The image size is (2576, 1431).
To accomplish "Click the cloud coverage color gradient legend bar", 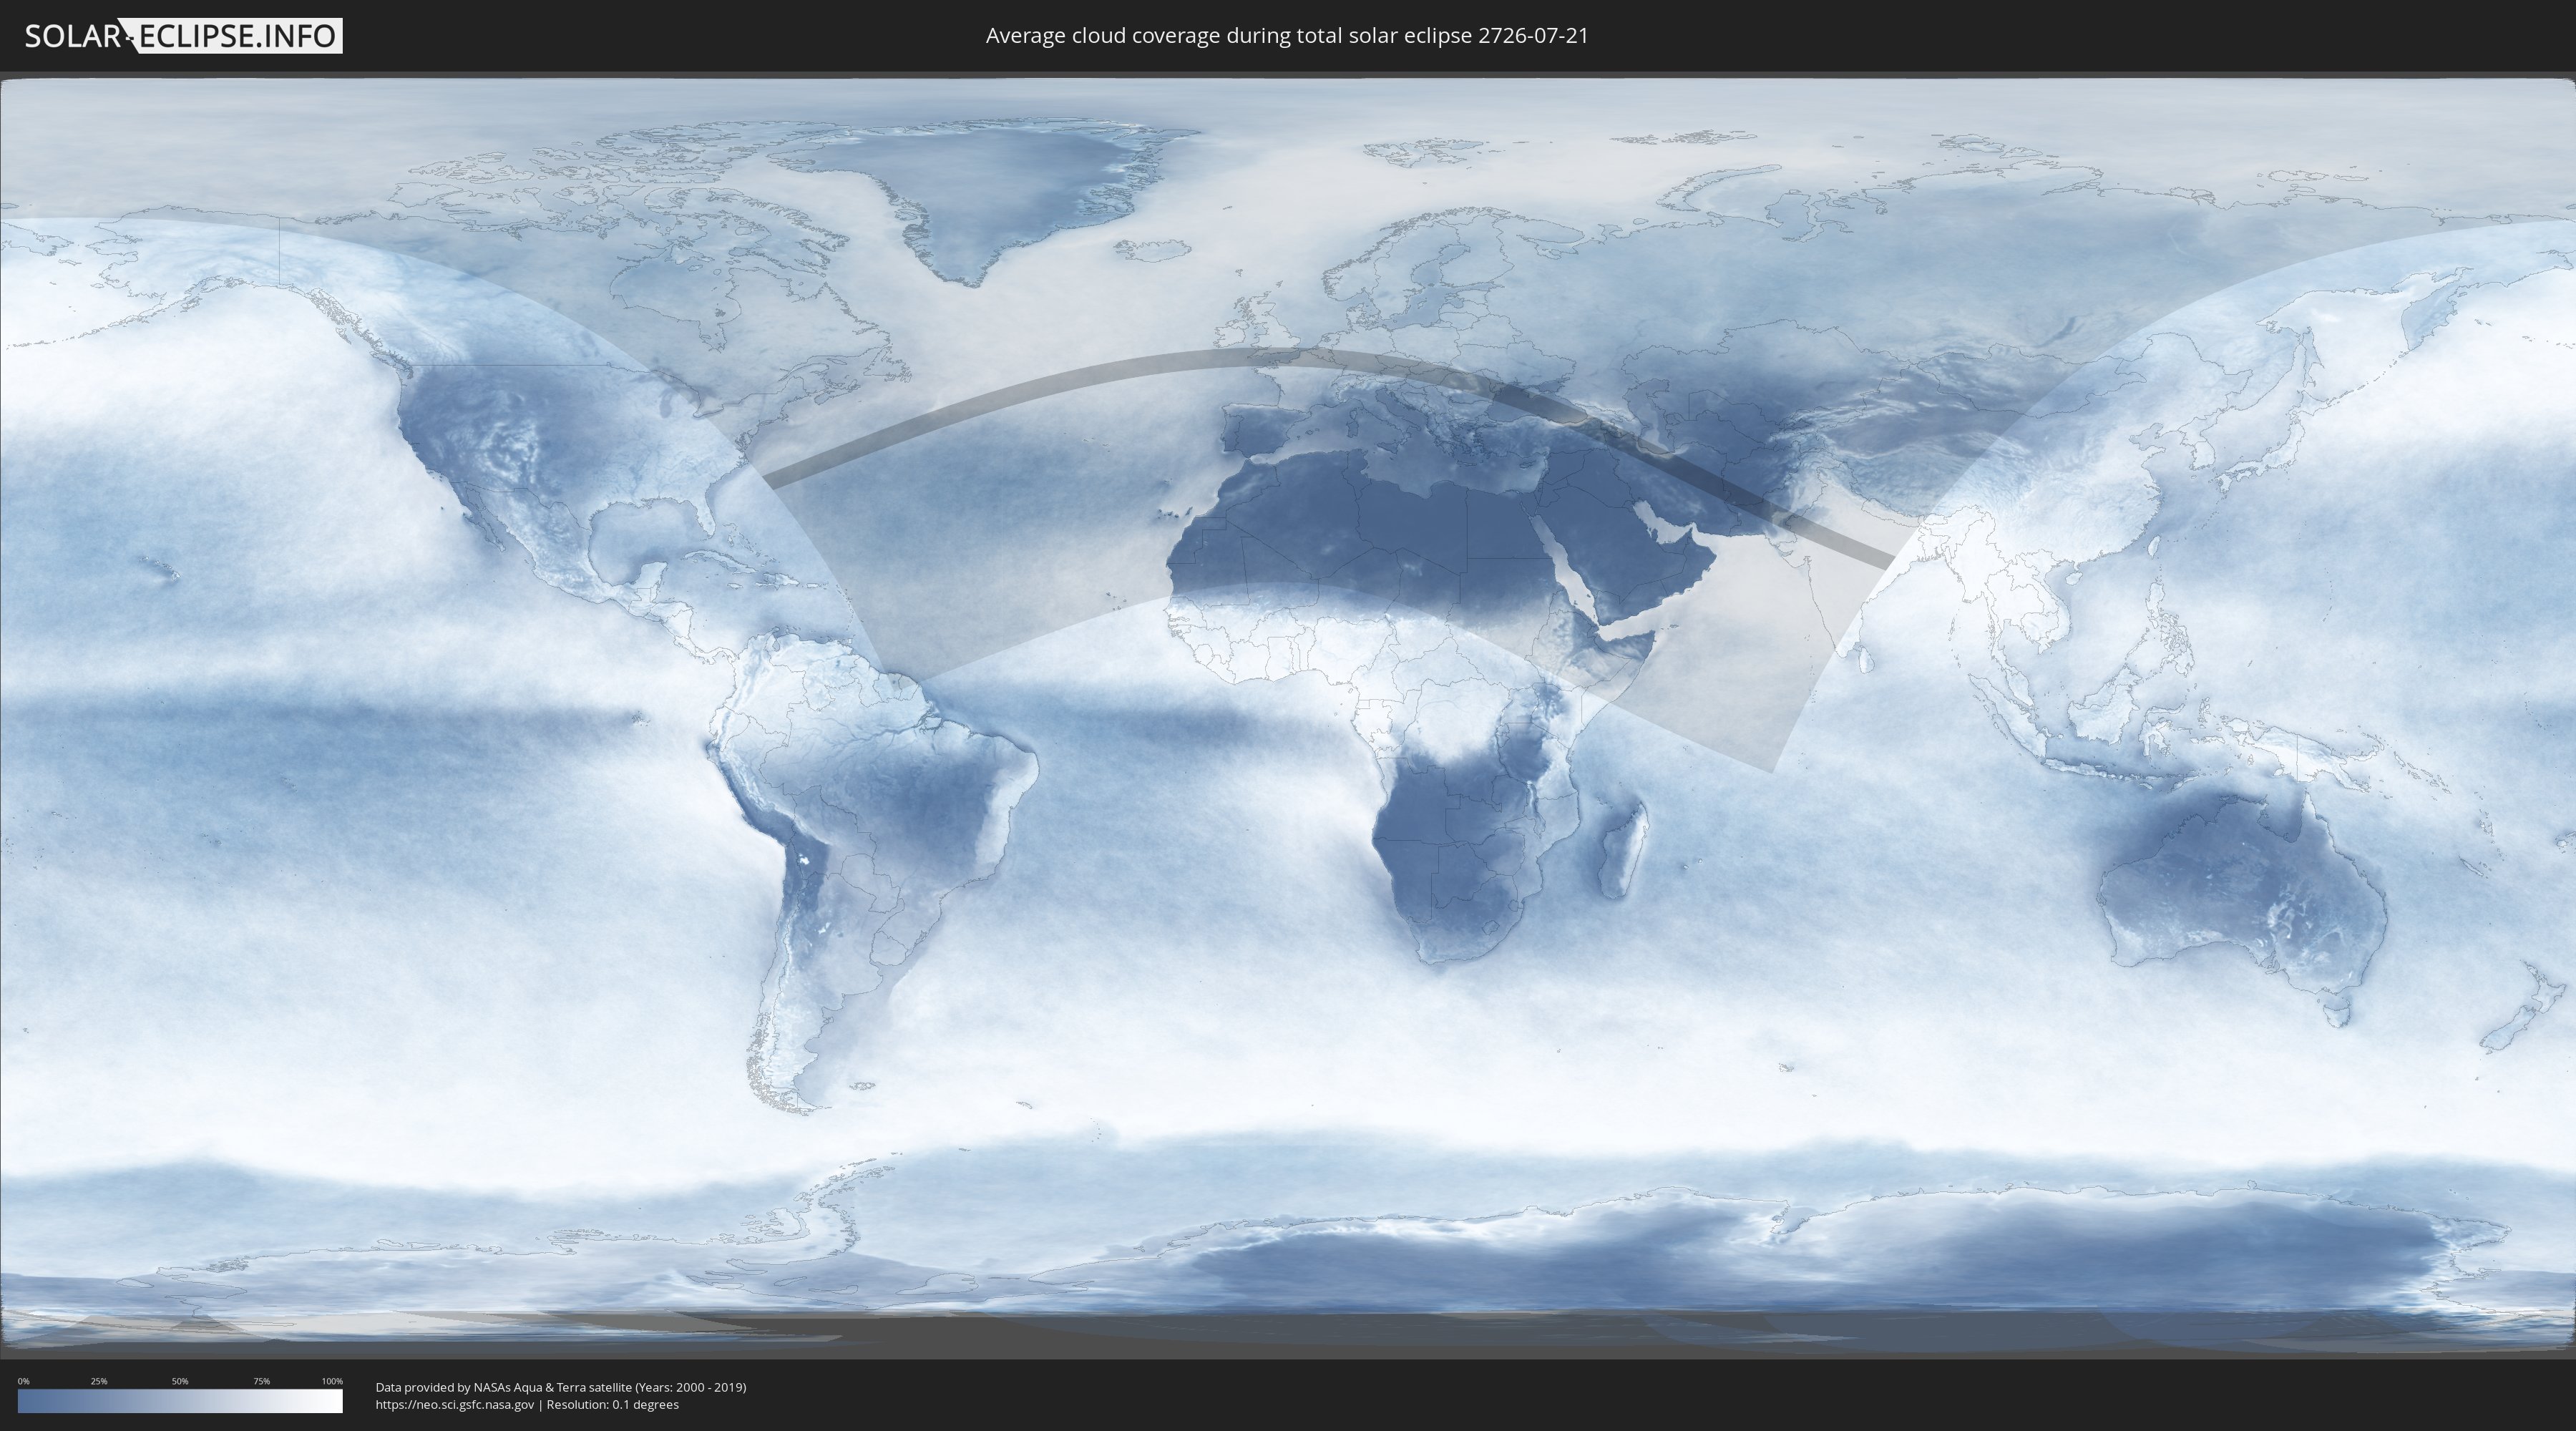I will 180,1401.
